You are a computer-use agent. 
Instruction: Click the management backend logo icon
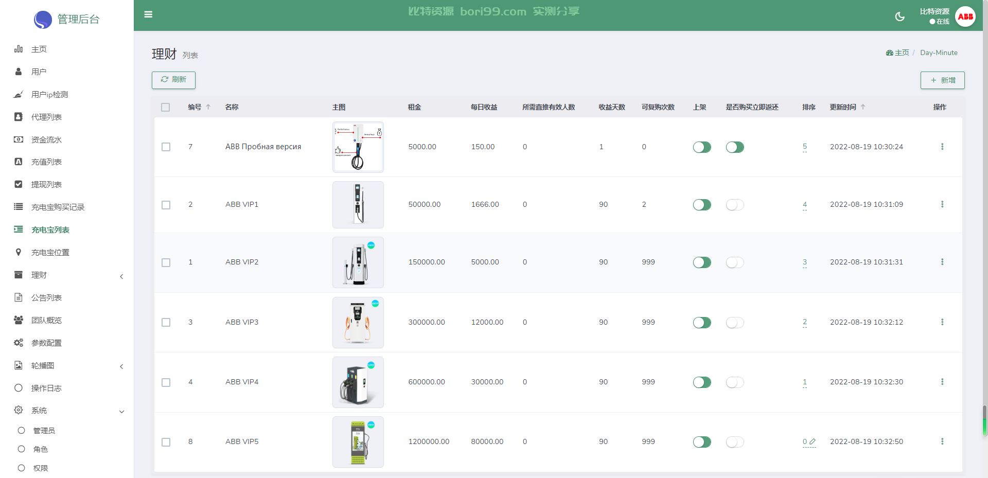[x=43, y=20]
